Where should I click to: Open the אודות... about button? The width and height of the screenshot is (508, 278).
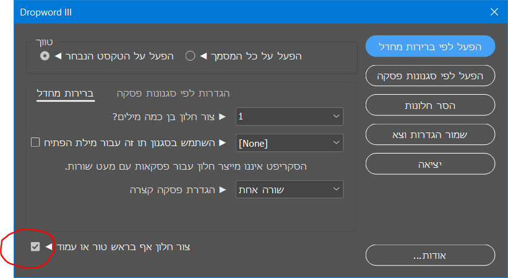pos(430,255)
